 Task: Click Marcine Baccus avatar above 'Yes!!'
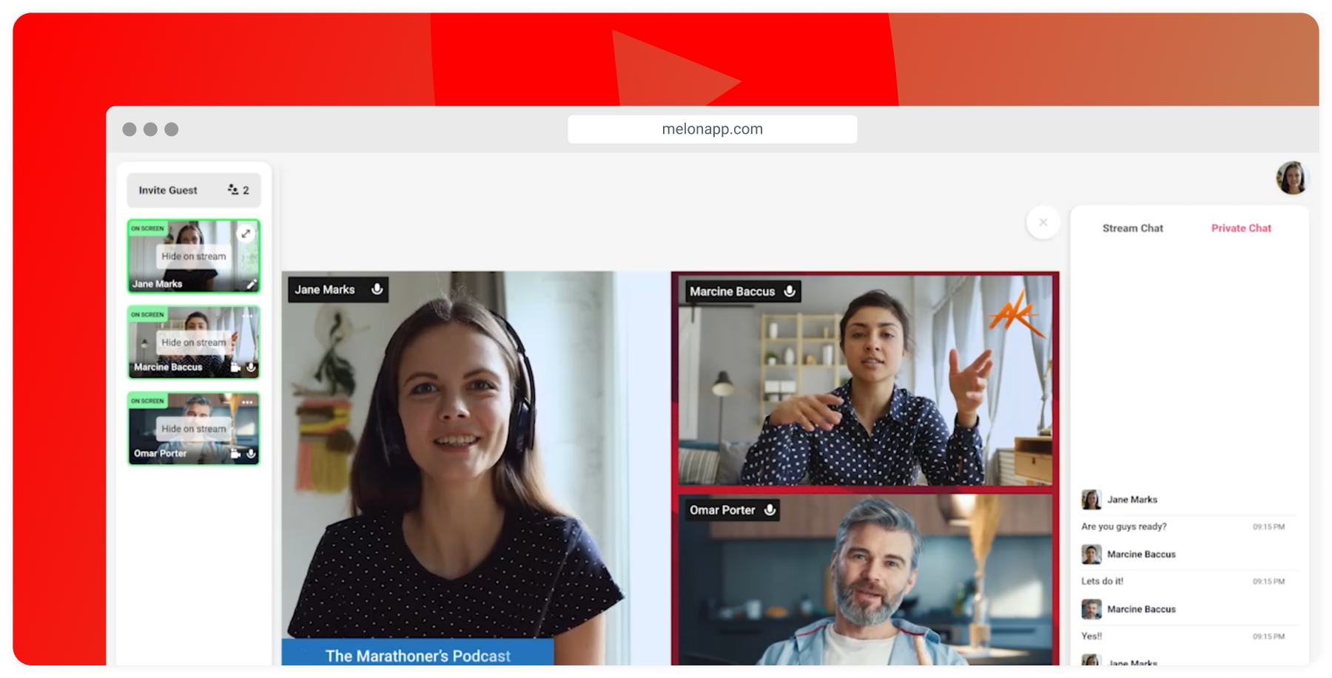[1091, 609]
